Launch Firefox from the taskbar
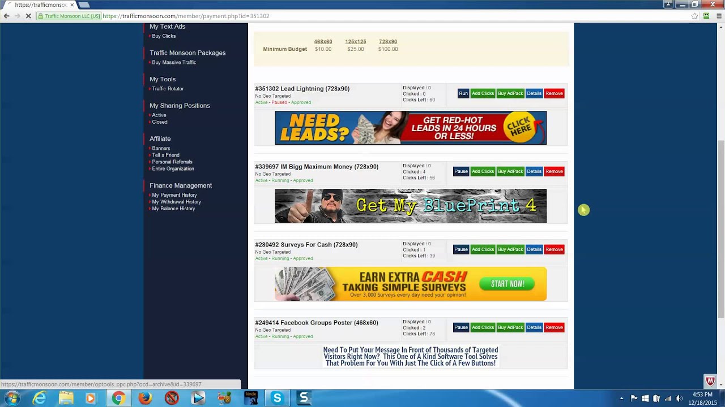The width and height of the screenshot is (725, 407). pos(145,399)
